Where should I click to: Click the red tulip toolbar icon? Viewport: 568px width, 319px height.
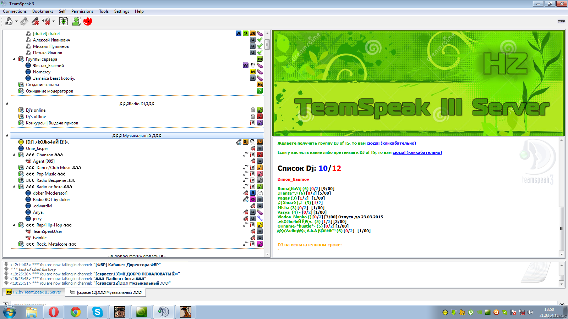(88, 22)
